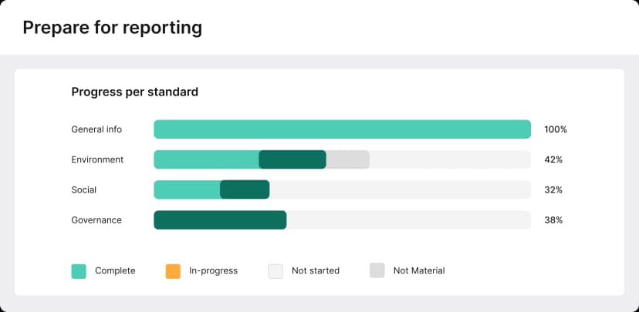Click the light teal Social bar segment
639x312 pixels.
pos(187,190)
